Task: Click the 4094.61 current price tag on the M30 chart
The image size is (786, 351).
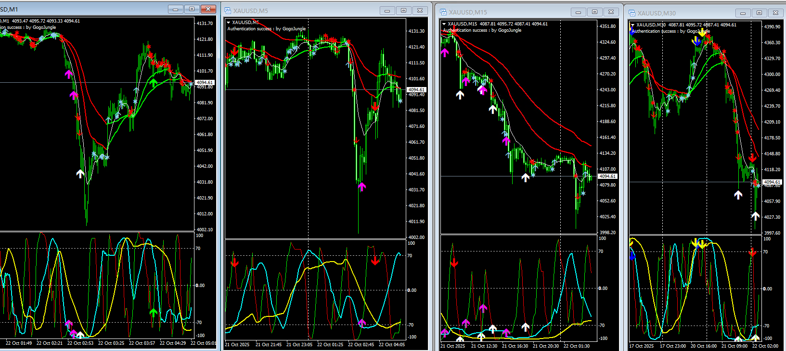Action: pyautogui.click(x=773, y=182)
